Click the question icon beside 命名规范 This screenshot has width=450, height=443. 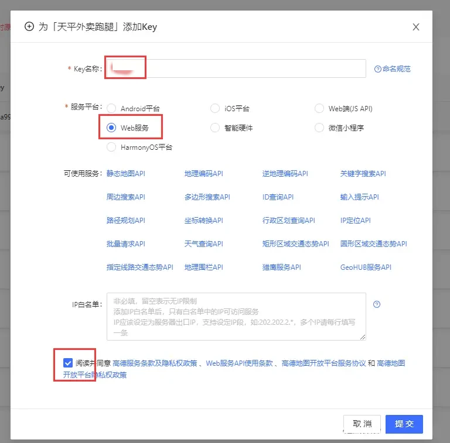(378, 69)
